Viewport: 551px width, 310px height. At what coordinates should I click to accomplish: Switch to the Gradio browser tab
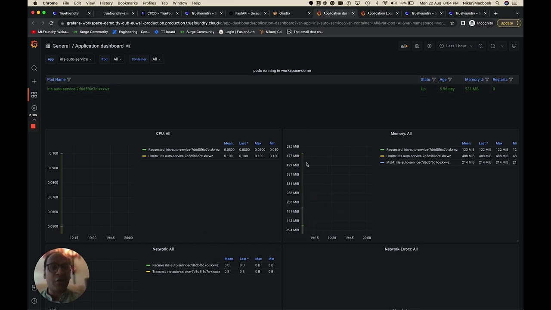(292, 13)
